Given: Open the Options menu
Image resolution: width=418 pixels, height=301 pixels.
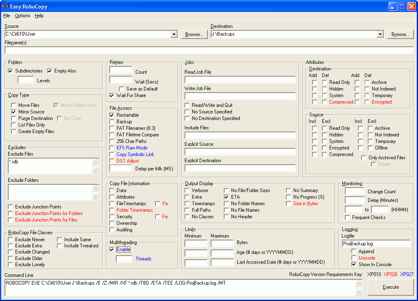Looking at the screenshot, I should coord(22,16).
